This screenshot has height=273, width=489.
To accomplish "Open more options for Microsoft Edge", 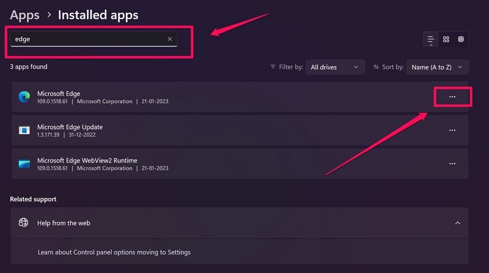I will [452, 97].
